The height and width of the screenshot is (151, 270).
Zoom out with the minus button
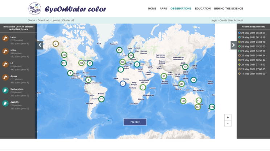click(x=228, y=124)
